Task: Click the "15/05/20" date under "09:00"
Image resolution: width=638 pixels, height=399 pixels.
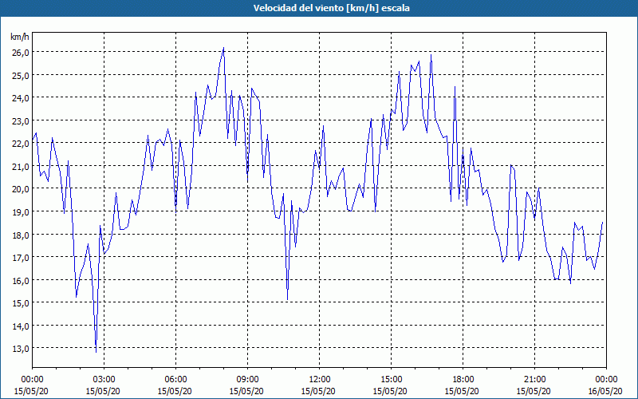Action: (247, 391)
